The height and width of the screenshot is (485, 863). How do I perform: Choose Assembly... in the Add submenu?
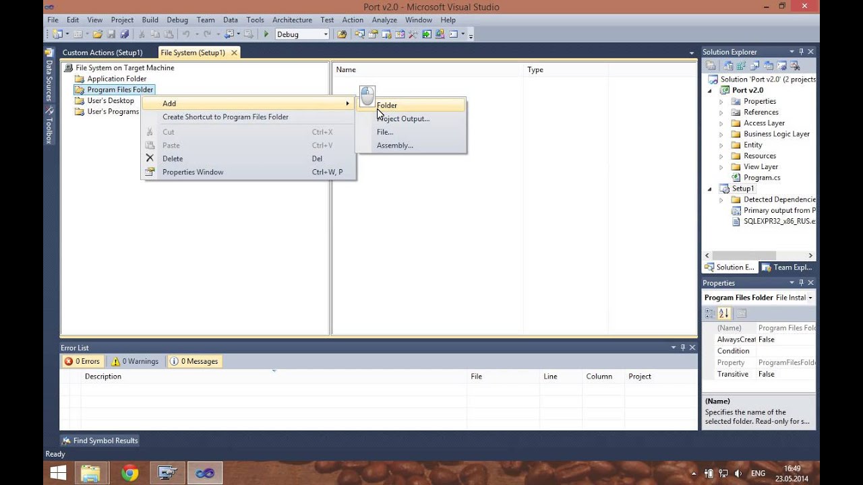point(411,145)
